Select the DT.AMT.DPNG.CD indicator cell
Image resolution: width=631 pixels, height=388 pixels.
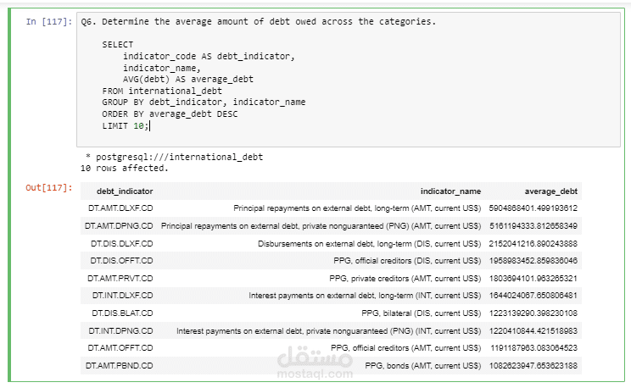(x=120, y=225)
